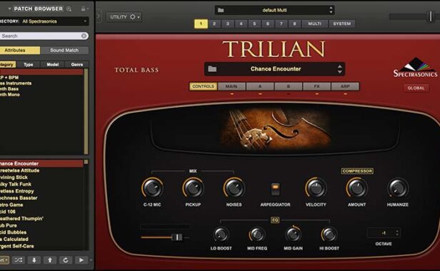Click the OCTAVE value stepper arrows
This screenshot has width=440, height=271.
397,233
